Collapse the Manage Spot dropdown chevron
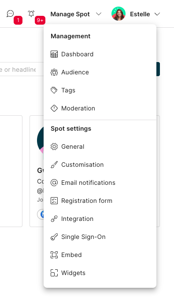Screen dimensions: 174x301 coord(99,14)
